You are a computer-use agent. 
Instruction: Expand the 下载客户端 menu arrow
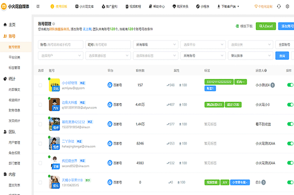[x=238, y=7]
